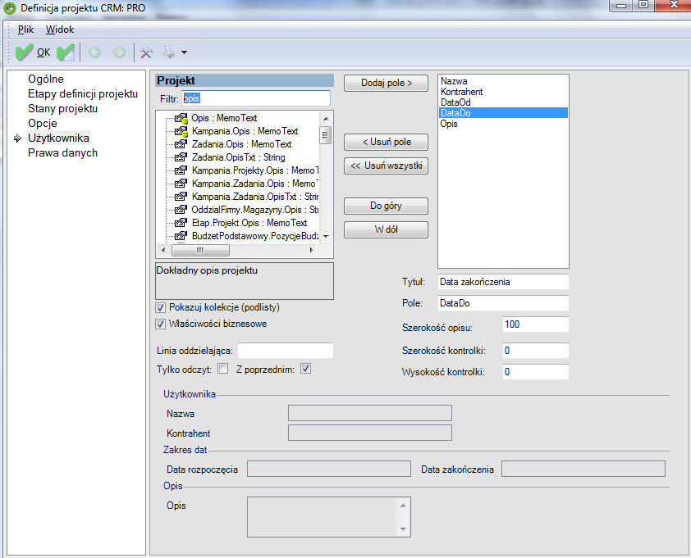The height and width of the screenshot is (558, 691).
Task: Go to Stany projektu section
Action: pyautogui.click(x=62, y=109)
